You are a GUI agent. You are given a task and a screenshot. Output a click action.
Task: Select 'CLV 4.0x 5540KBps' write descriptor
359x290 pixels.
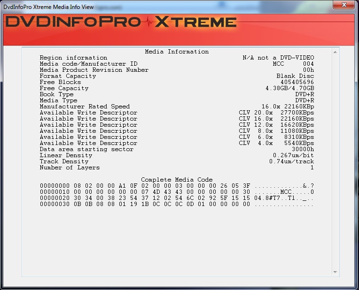[276, 143]
